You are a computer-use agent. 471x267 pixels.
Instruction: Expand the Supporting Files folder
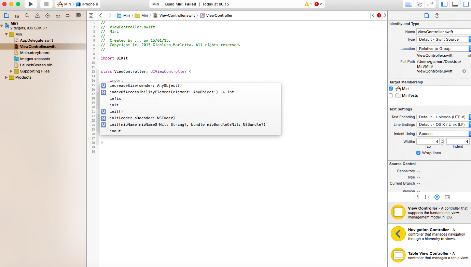[x=11, y=71]
